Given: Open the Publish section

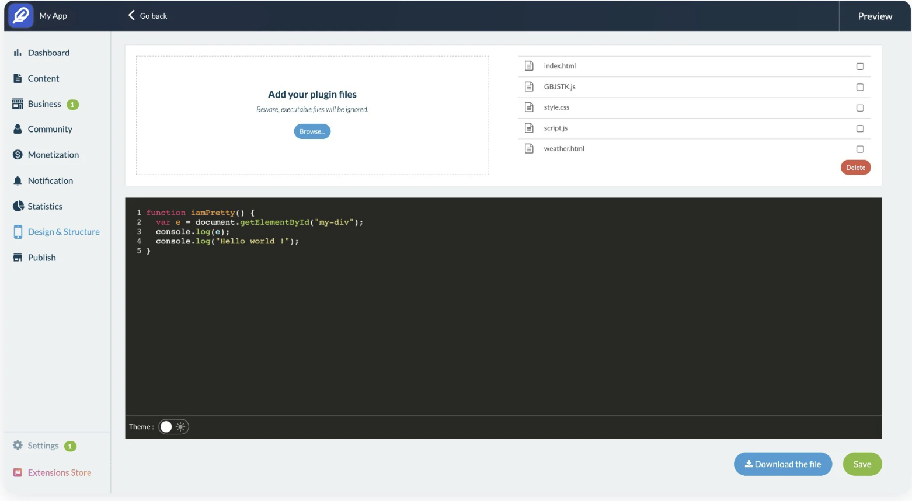Looking at the screenshot, I should [41, 258].
